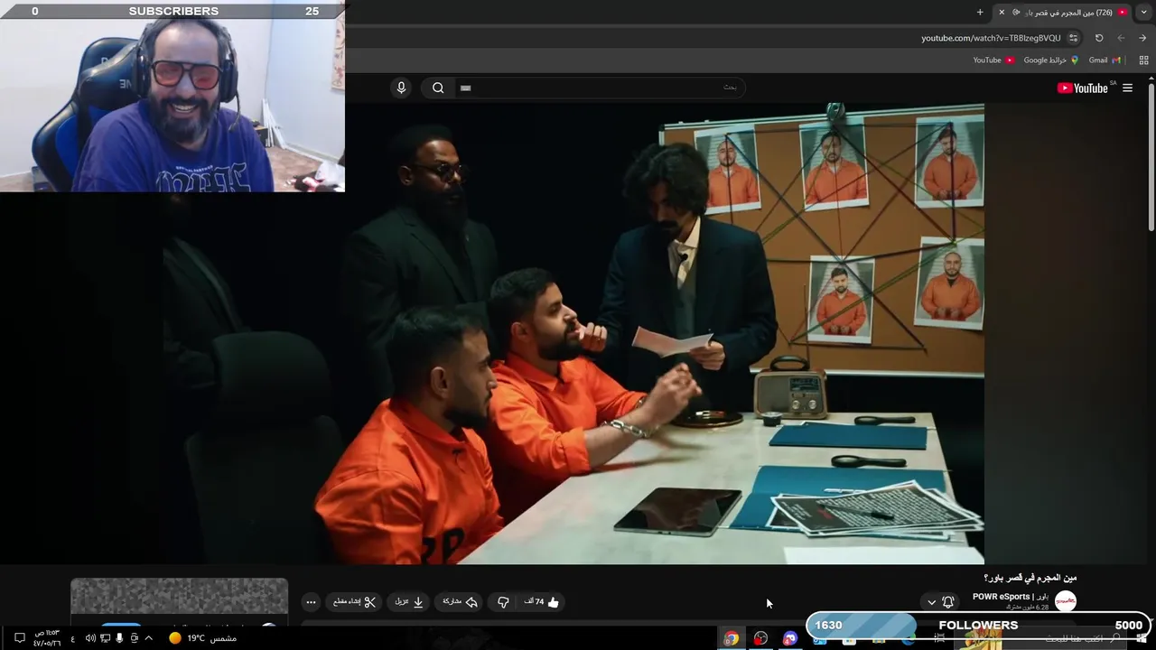Select the YouTube video browser tab
This screenshot has width=1156, height=650.
click(x=1063, y=12)
